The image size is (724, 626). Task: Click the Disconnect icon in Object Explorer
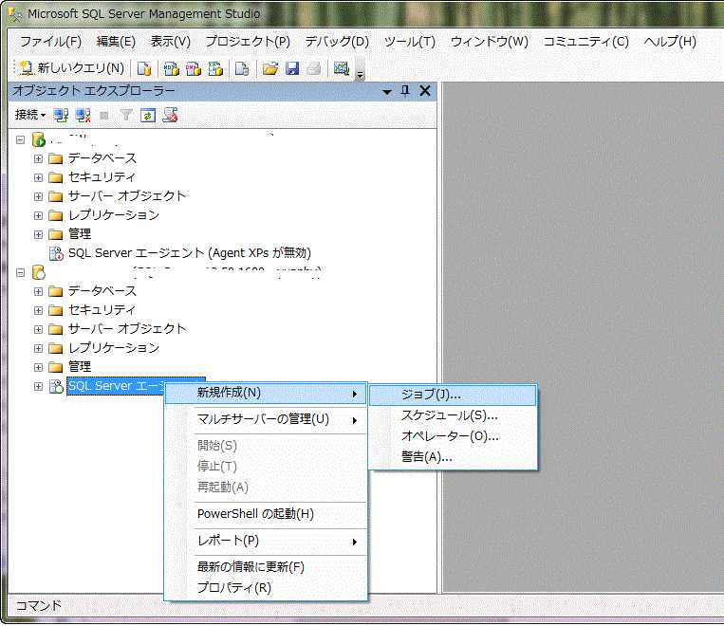pyautogui.click(x=84, y=115)
